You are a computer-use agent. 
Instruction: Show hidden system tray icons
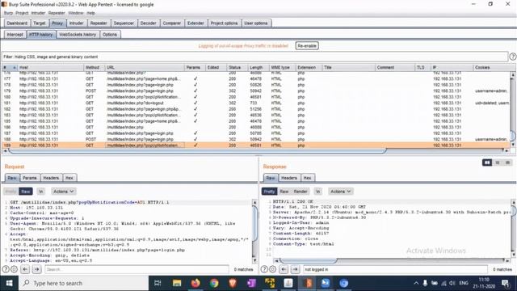pos(416,283)
